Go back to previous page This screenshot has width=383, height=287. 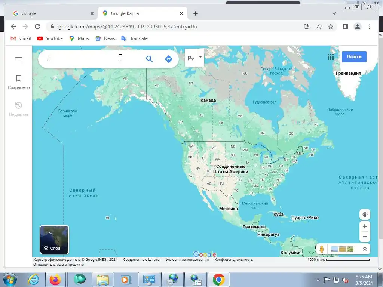pos(13,27)
